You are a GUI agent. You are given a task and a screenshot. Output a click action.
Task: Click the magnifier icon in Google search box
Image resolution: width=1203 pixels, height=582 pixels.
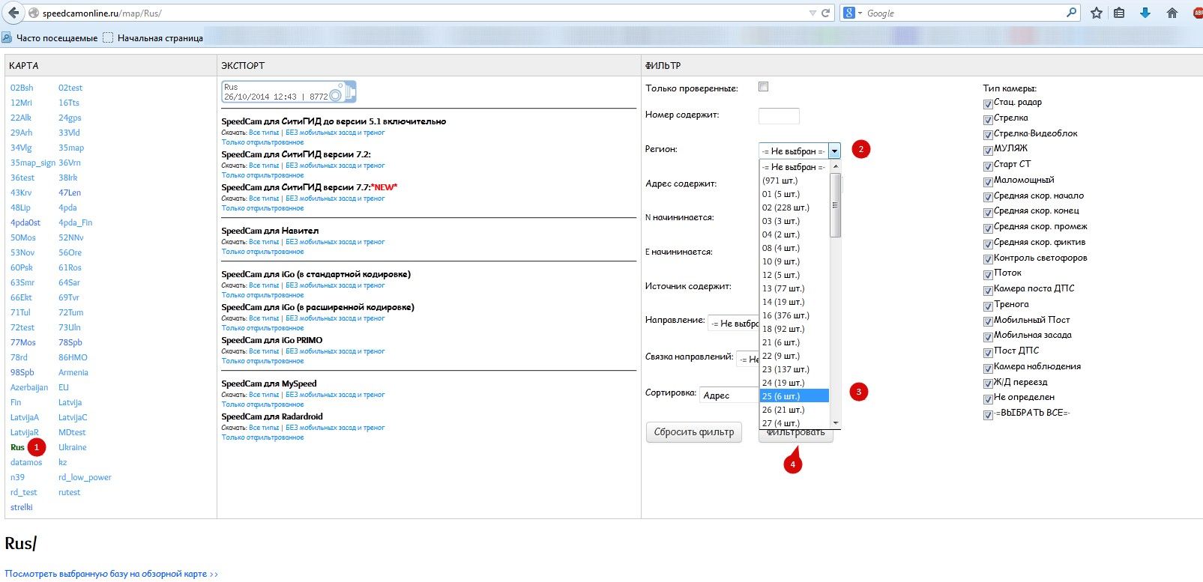click(x=1071, y=13)
